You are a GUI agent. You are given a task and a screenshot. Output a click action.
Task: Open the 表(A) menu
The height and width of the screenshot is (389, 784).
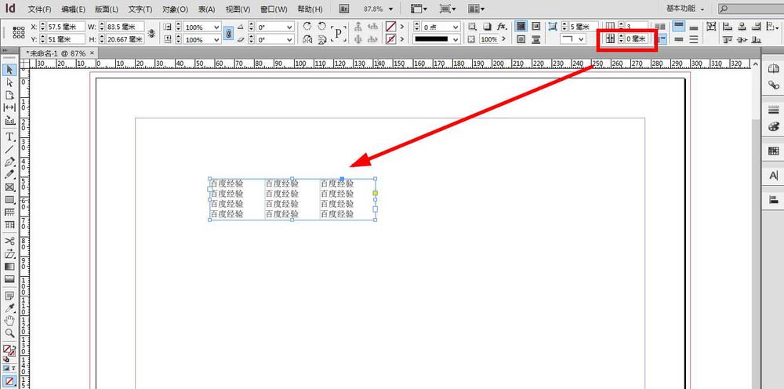[x=206, y=9]
